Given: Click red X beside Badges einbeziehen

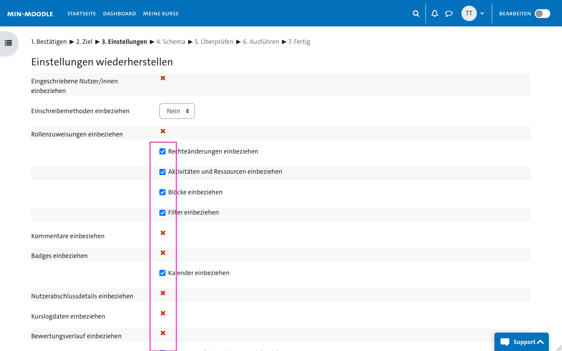Looking at the screenshot, I should 163,253.
